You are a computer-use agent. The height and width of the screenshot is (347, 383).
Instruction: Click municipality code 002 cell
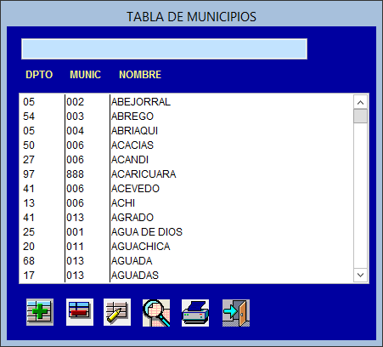tap(75, 102)
